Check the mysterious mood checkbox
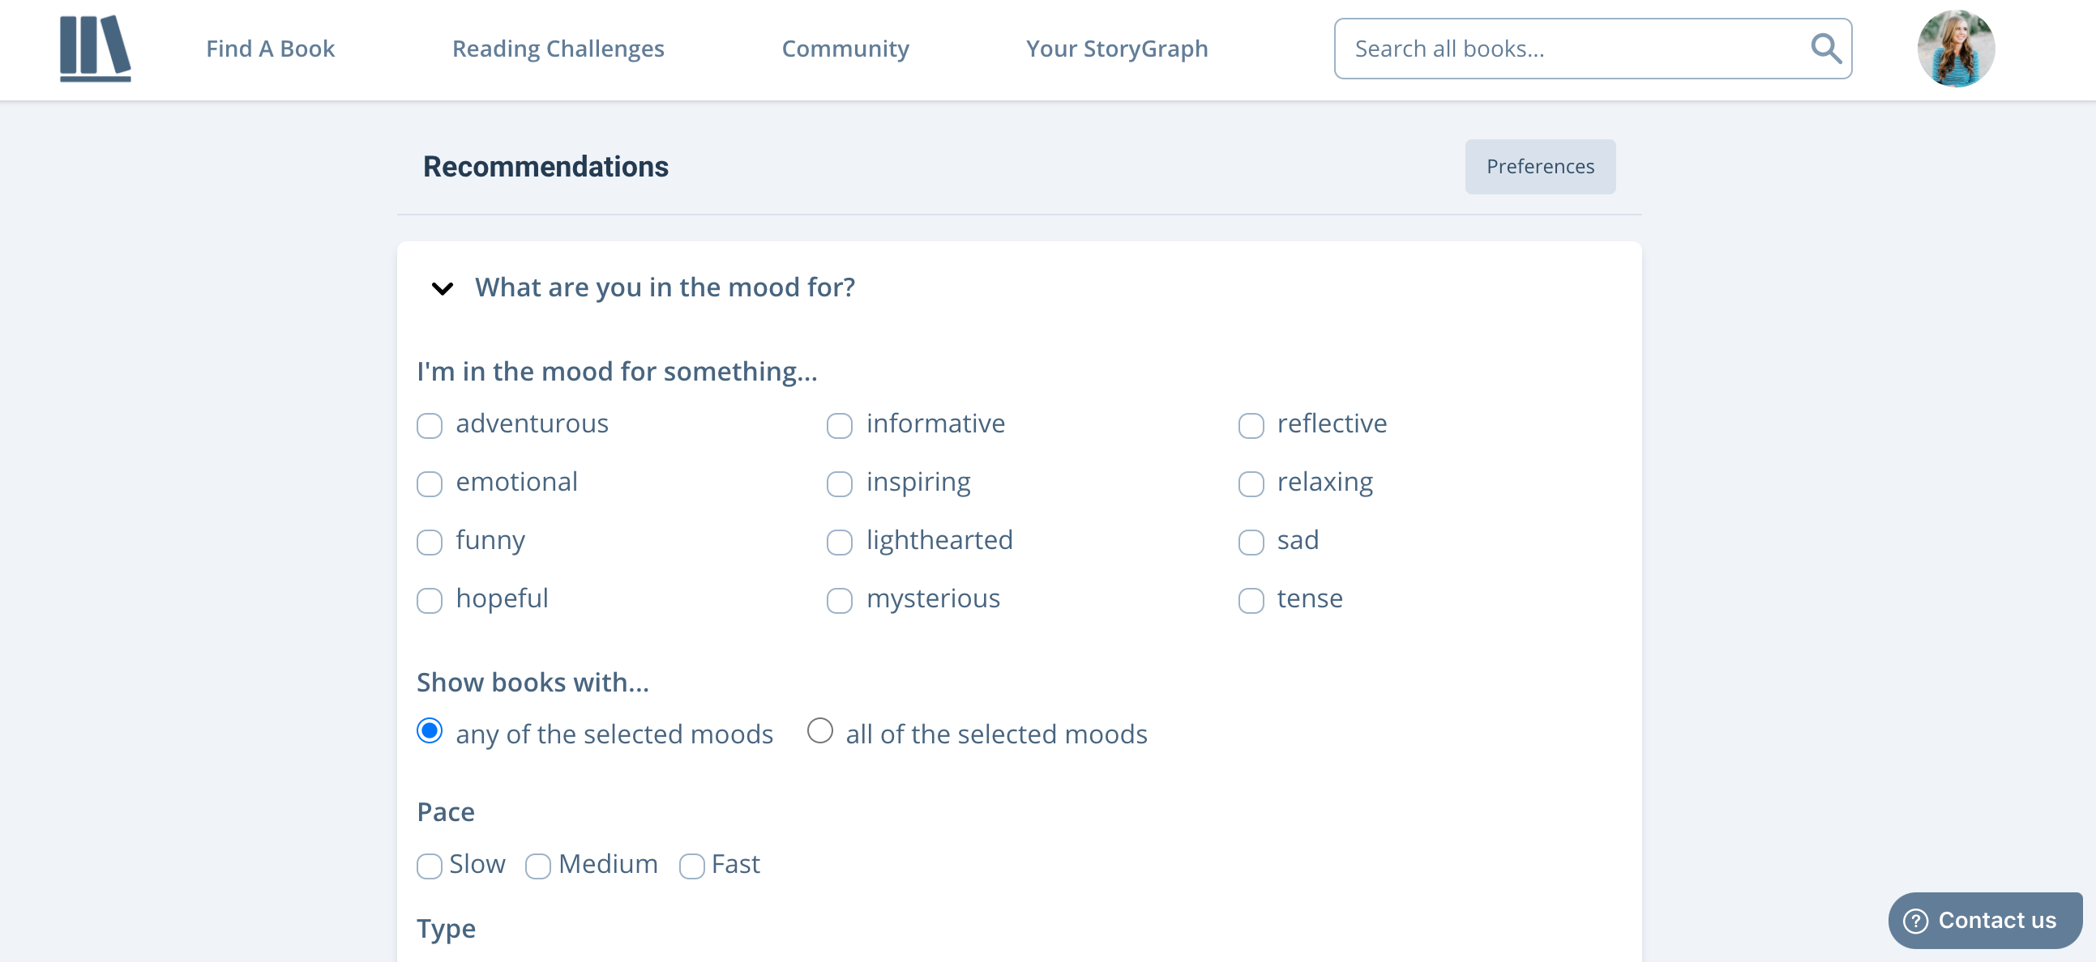The height and width of the screenshot is (962, 2096). pyautogui.click(x=839, y=600)
